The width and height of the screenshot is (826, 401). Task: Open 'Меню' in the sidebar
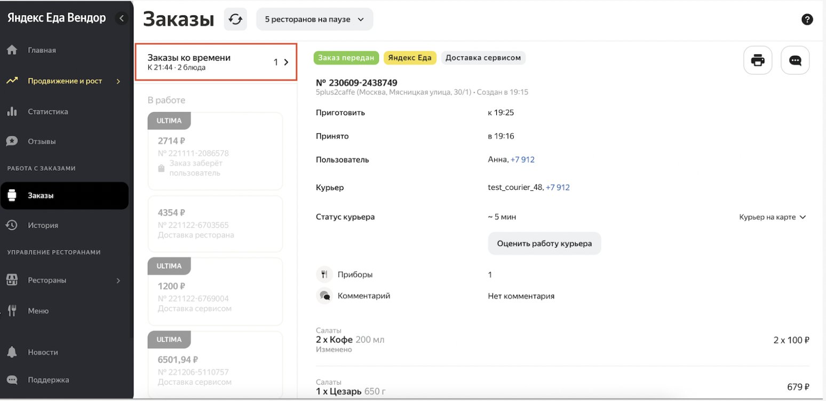tap(38, 311)
